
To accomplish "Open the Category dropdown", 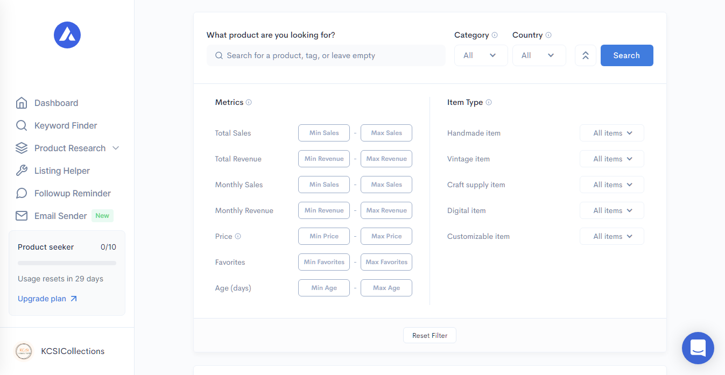I will coord(481,55).
